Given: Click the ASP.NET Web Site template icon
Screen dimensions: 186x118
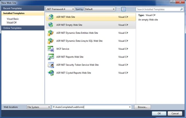Looking at the screenshot, I should point(51,17).
